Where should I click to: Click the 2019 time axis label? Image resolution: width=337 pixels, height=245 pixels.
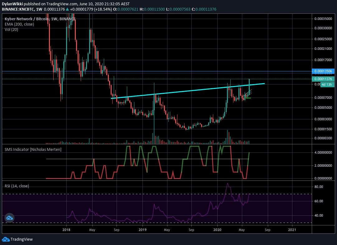coord(142,230)
